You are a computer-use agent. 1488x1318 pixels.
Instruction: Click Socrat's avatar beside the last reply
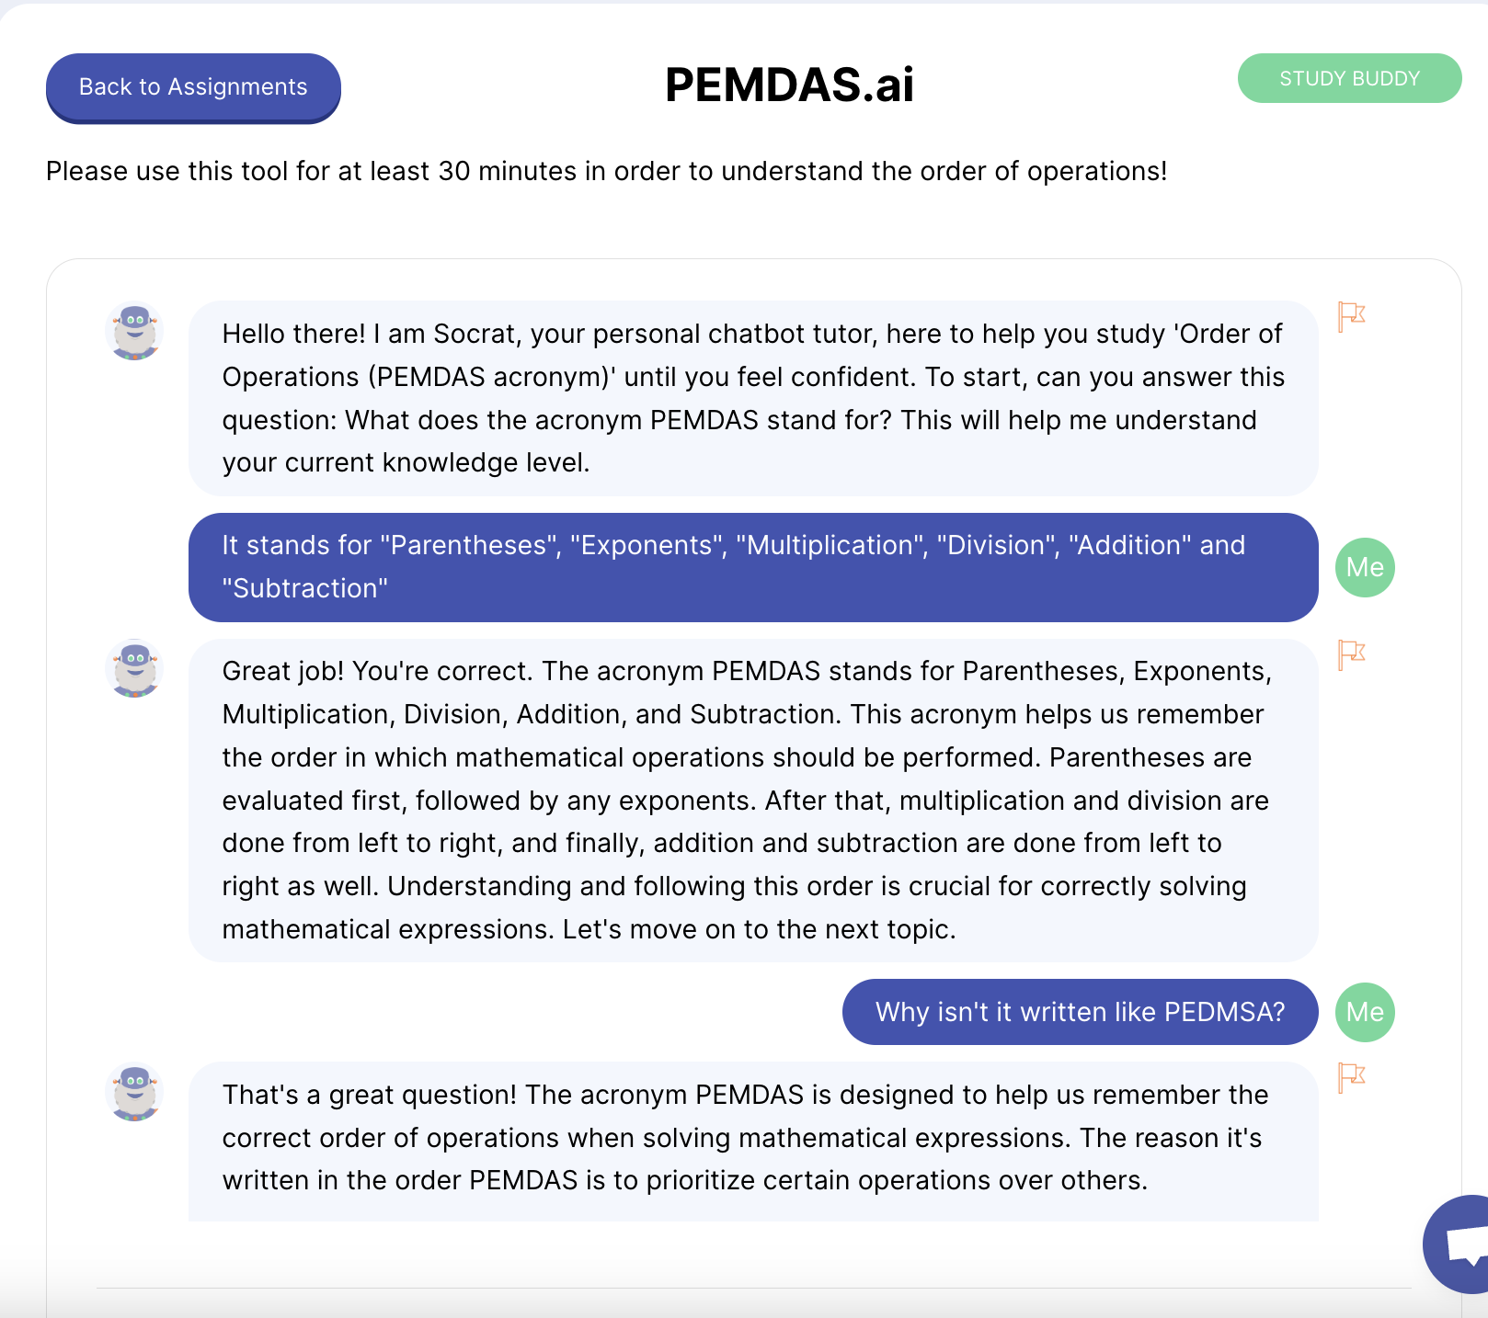pyautogui.click(x=134, y=1093)
